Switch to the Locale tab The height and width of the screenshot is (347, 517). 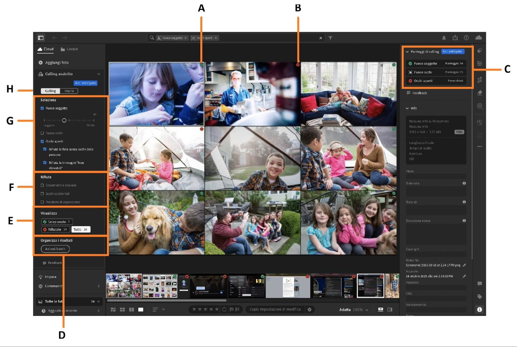[x=69, y=49]
